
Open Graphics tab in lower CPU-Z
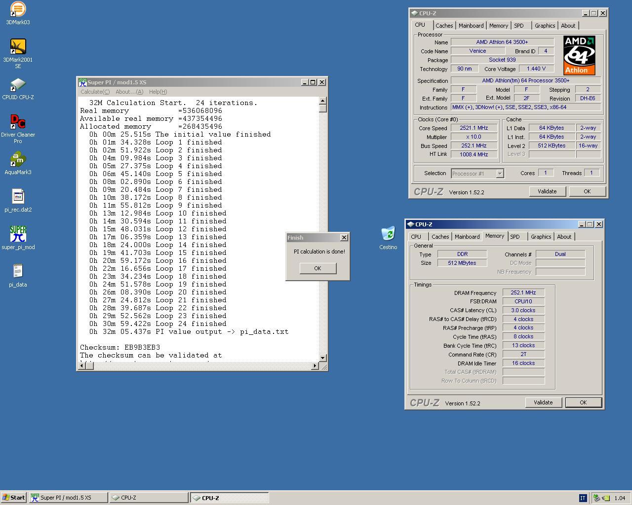pyautogui.click(x=541, y=237)
